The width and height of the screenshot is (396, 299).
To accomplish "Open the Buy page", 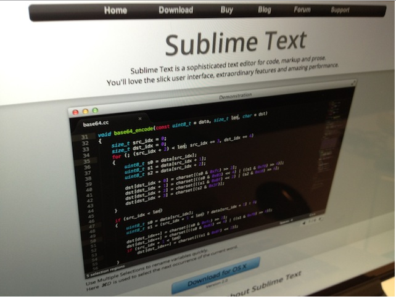I will click(x=226, y=10).
